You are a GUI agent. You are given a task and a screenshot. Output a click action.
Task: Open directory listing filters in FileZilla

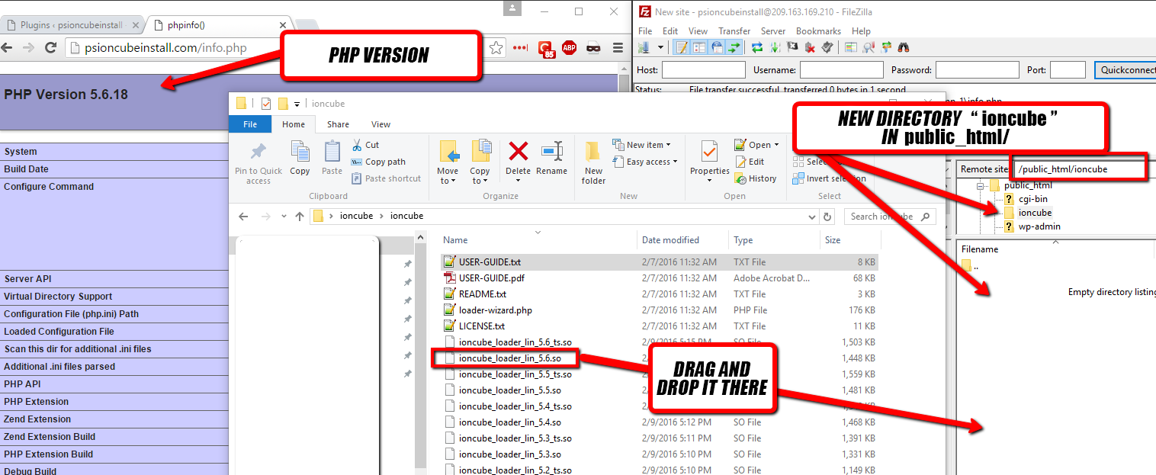tap(851, 47)
